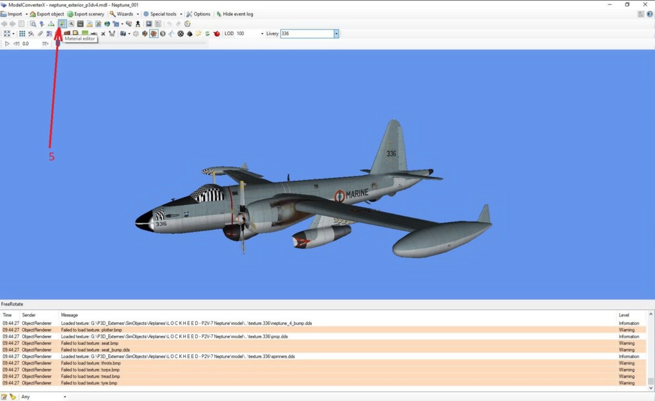Screen dimensions: 655x401
Task: Click the event log vertical scrollbar
Action: 651,351
